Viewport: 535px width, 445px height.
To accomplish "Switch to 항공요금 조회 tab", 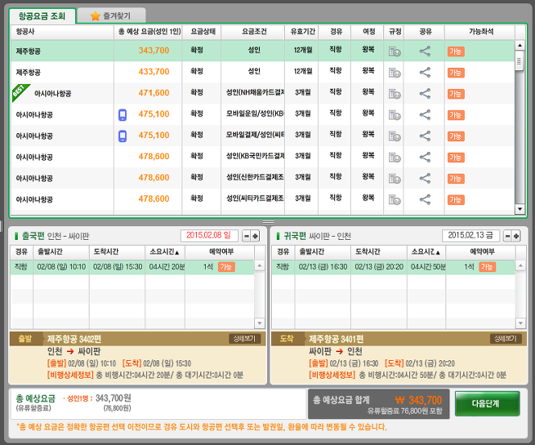I will (42, 16).
